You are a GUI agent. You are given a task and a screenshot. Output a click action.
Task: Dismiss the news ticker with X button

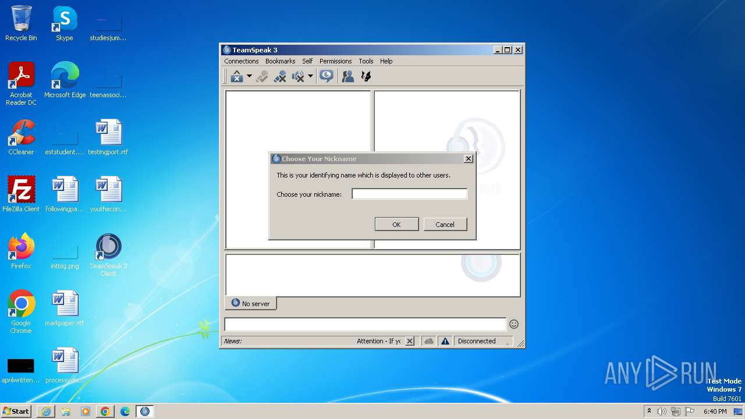410,341
